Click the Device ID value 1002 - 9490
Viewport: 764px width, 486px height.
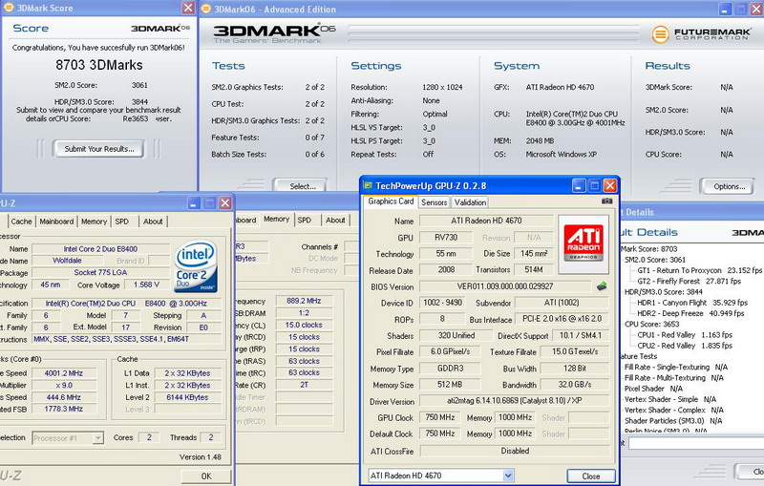(x=442, y=303)
